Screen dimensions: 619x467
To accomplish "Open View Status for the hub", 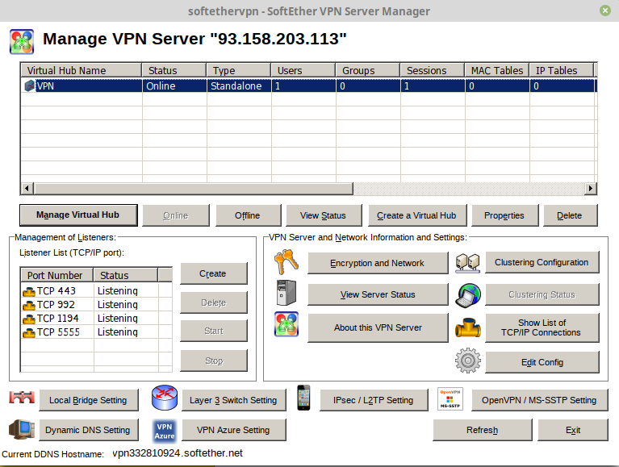I will pyautogui.click(x=324, y=215).
